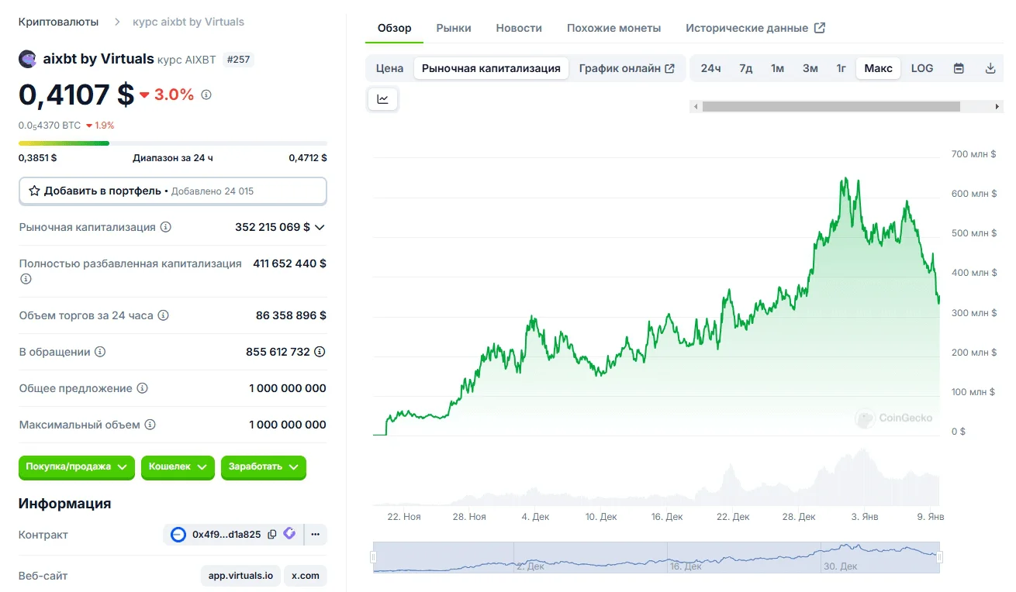Switch to the Рынки tab
The image size is (1016, 592).
tap(454, 28)
